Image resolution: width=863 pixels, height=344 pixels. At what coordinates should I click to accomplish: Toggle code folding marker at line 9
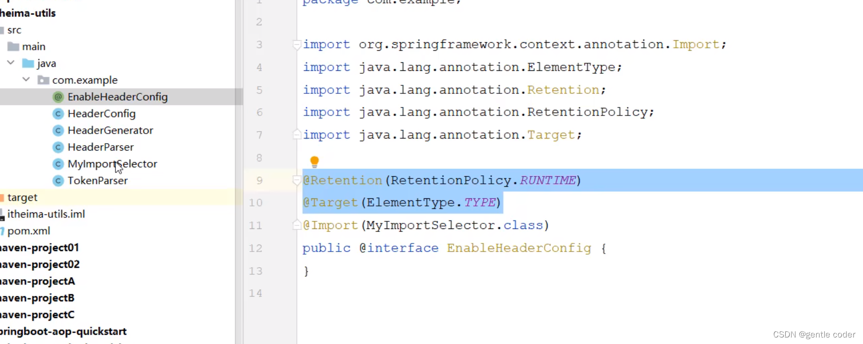[297, 180]
